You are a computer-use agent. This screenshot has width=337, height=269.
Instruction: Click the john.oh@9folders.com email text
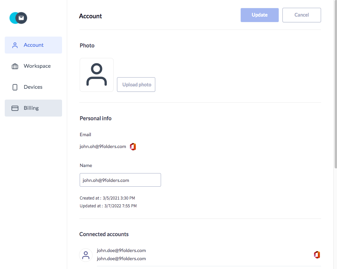click(x=103, y=147)
